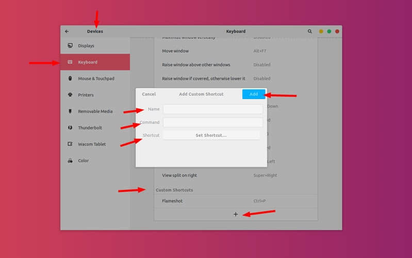Select the Flameshot custom shortcut row
Image resolution: width=412 pixels, height=258 pixels.
pyautogui.click(x=236, y=201)
